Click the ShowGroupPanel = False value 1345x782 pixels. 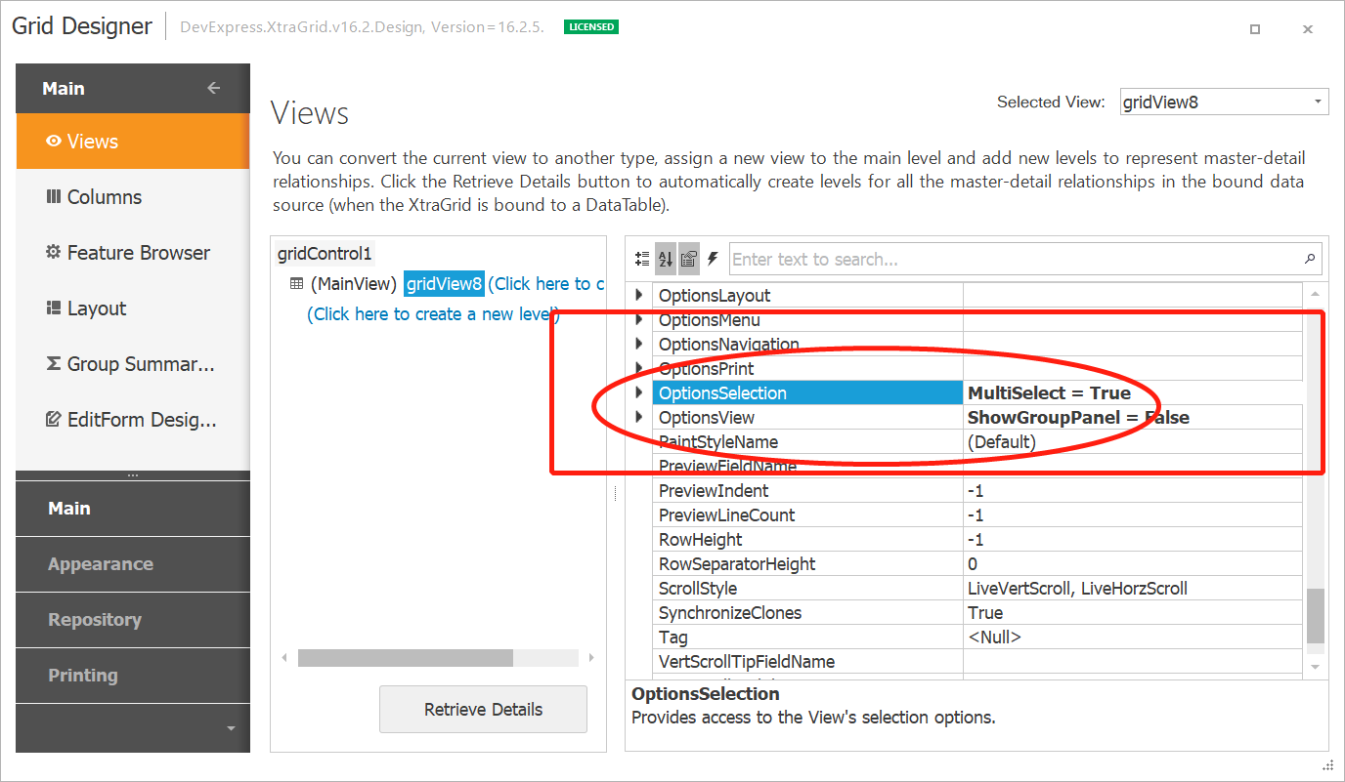click(x=1078, y=417)
